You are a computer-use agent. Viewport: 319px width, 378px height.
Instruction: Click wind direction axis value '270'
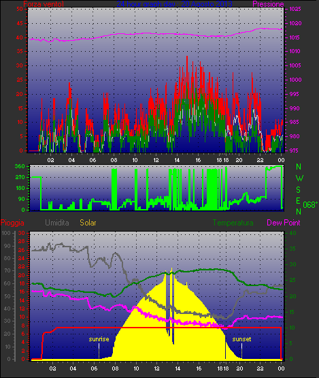(x=20, y=177)
